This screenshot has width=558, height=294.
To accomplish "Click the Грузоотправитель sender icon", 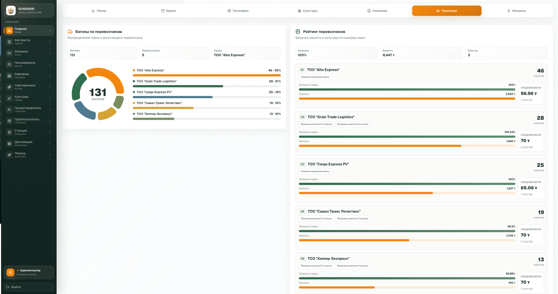I will pos(9,110).
